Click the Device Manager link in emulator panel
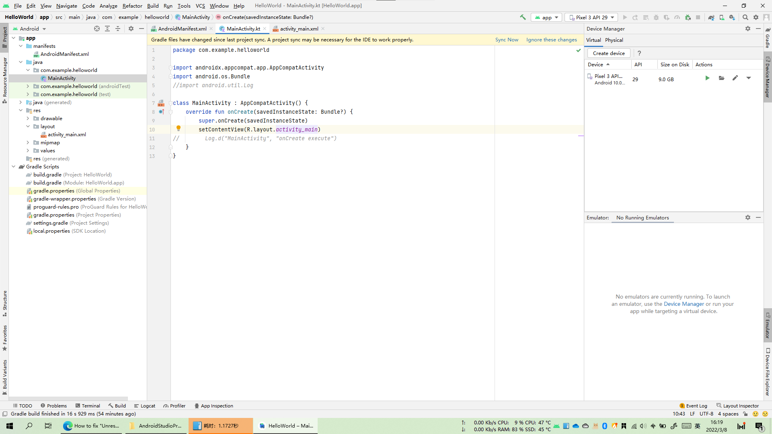772x434 pixels. [x=684, y=304]
